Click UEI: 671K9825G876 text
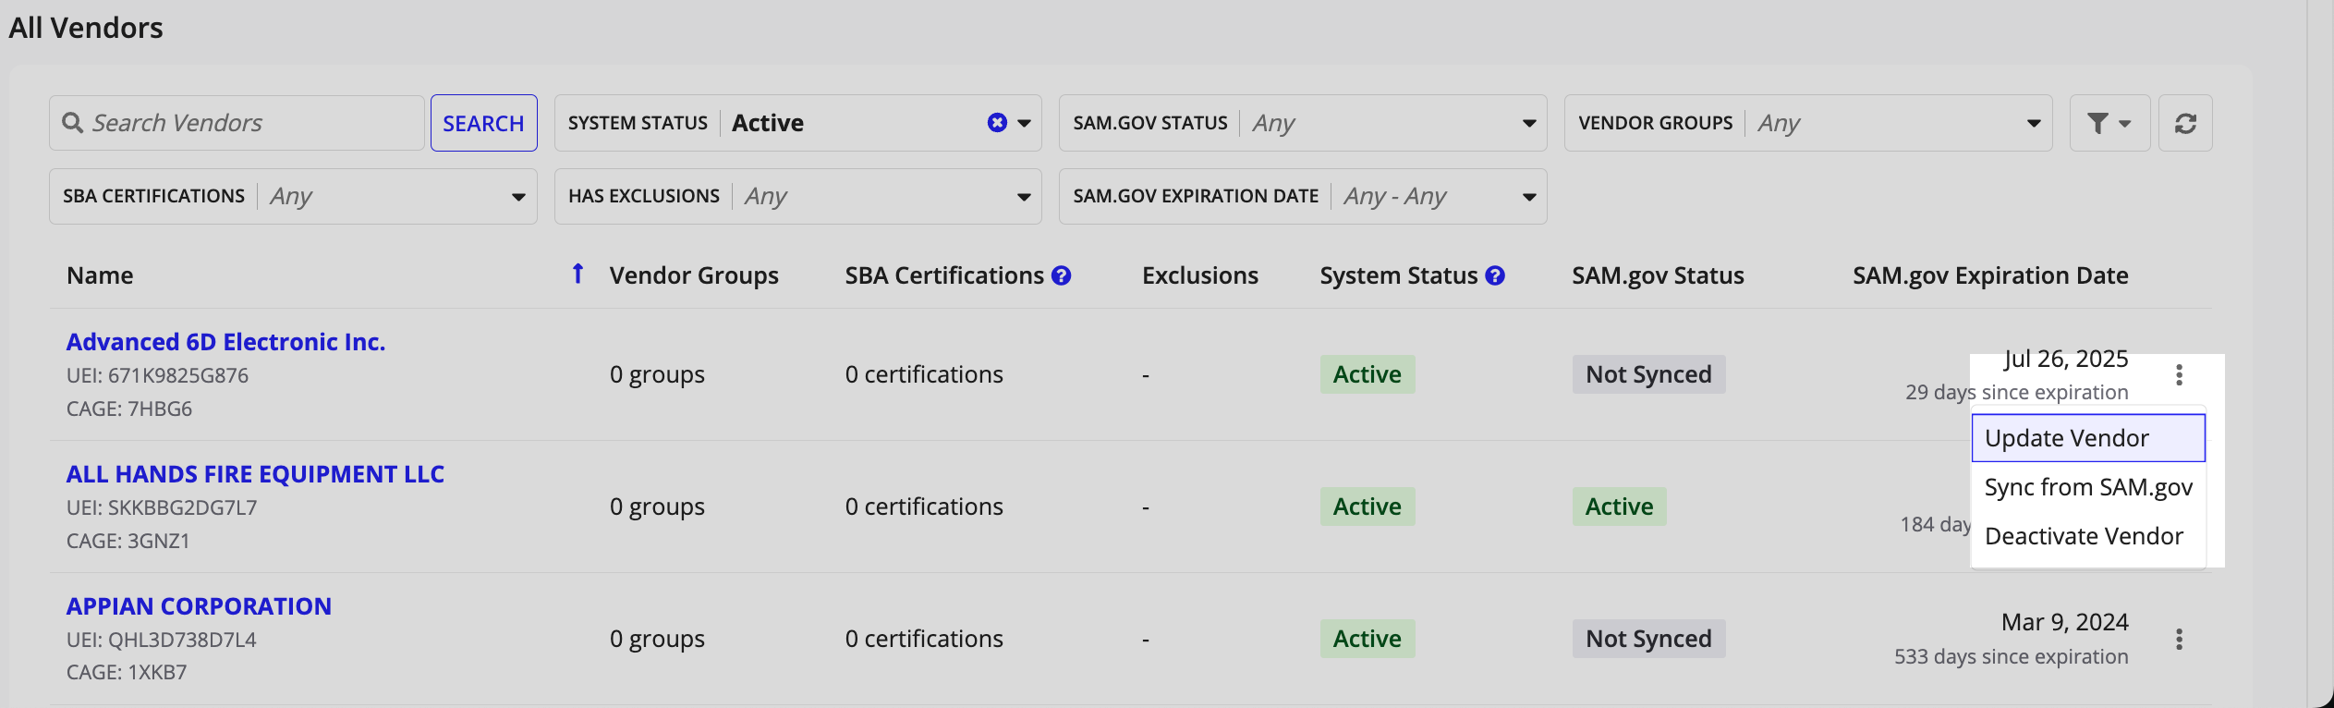 [x=157, y=376]
